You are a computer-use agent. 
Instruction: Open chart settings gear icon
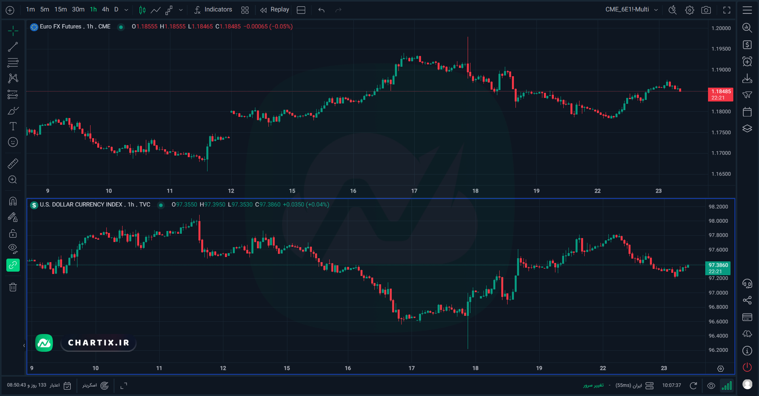[x=689, y=10]
